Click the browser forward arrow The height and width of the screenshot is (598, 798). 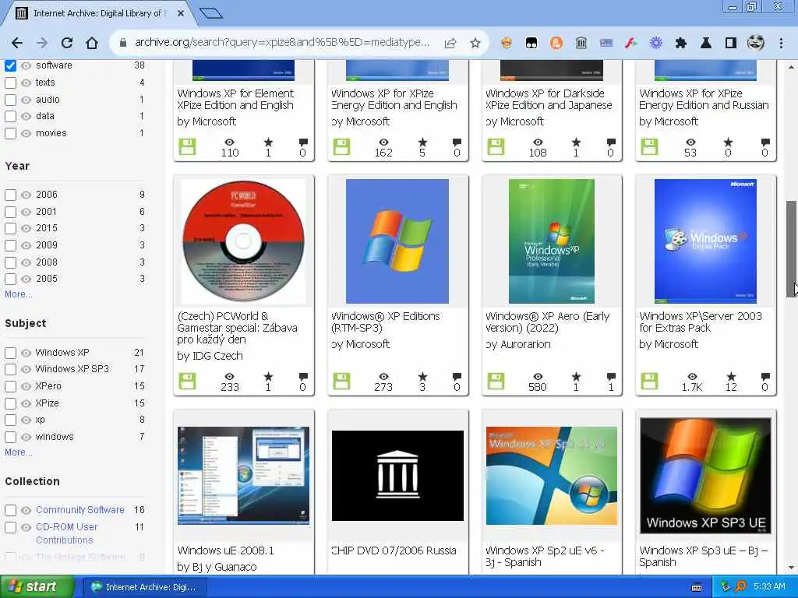[x=42, y=43]
